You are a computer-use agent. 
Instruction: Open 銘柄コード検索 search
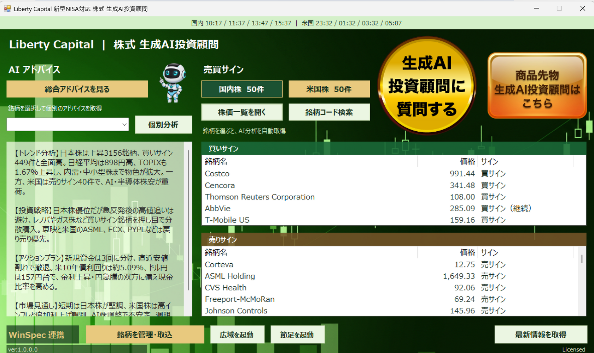pos(329,112)
